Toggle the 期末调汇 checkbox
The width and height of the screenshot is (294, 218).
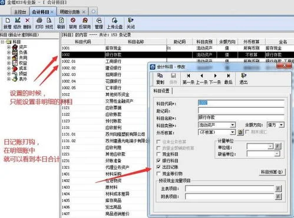coord(247,132)
